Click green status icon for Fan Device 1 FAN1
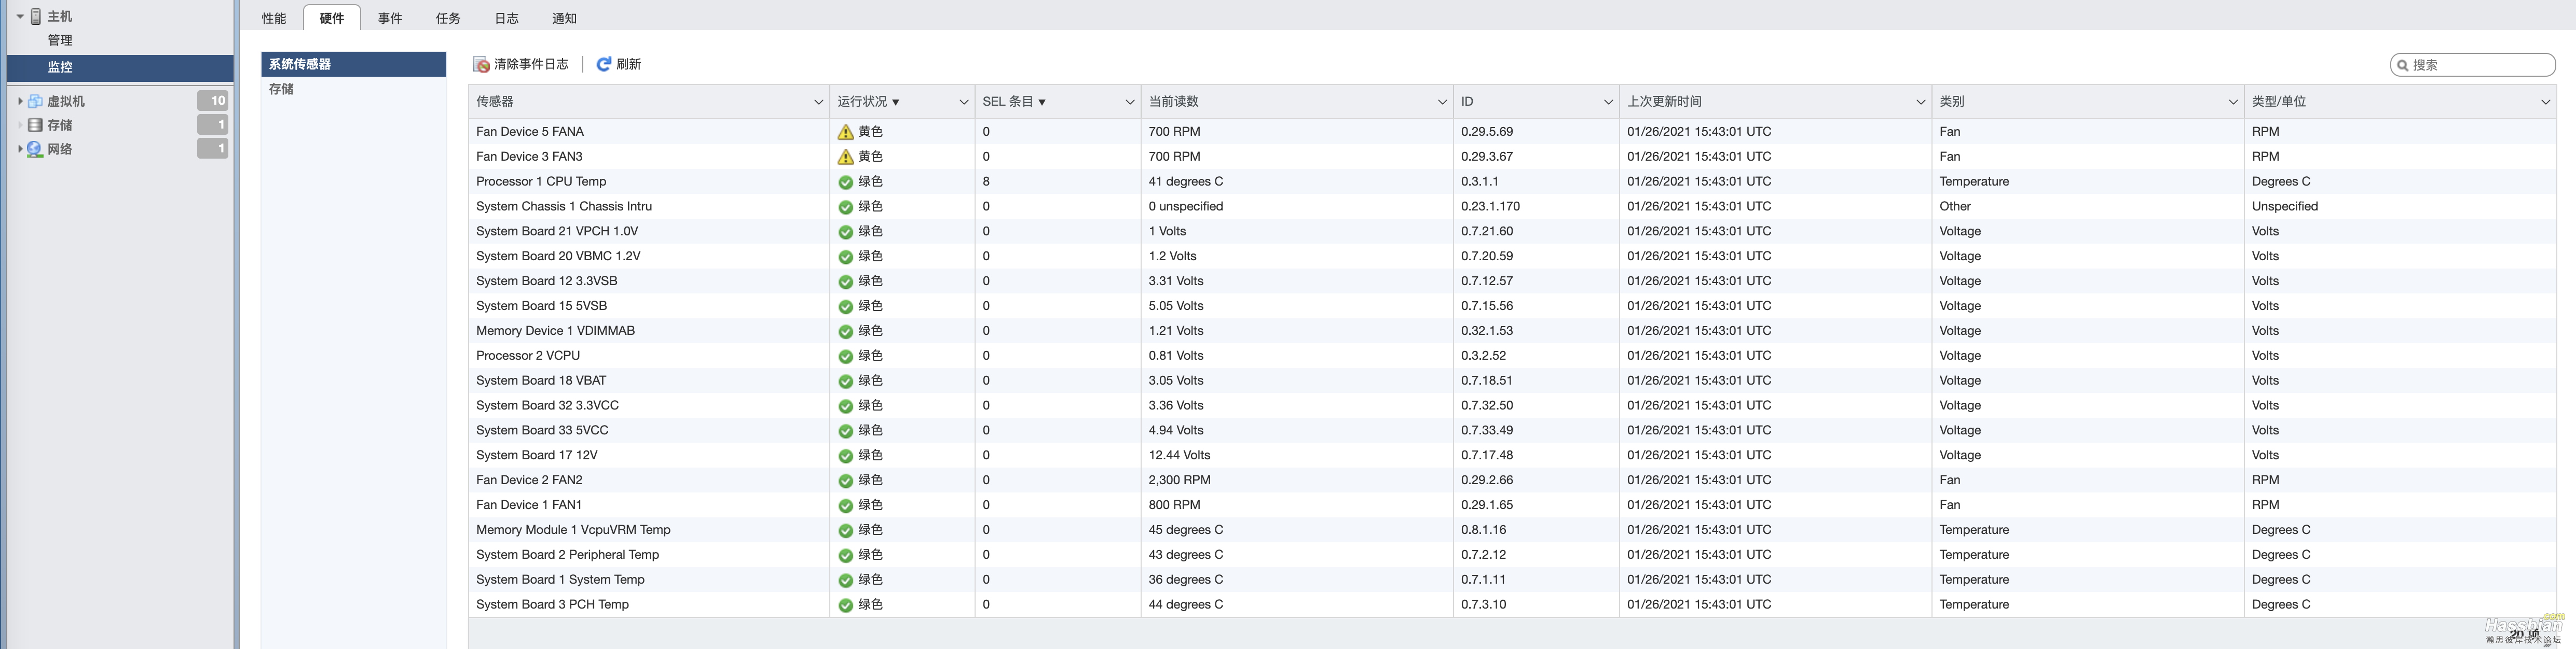 (846, 506)
